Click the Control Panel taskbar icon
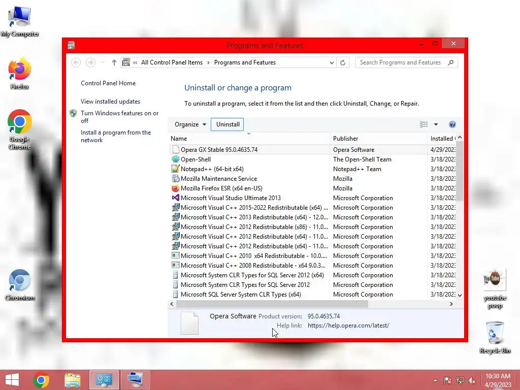Screen dimensions: 520x390 [104, 380]
